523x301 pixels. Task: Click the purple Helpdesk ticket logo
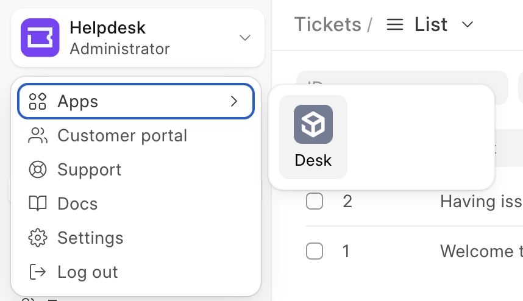tap(40, 38)
